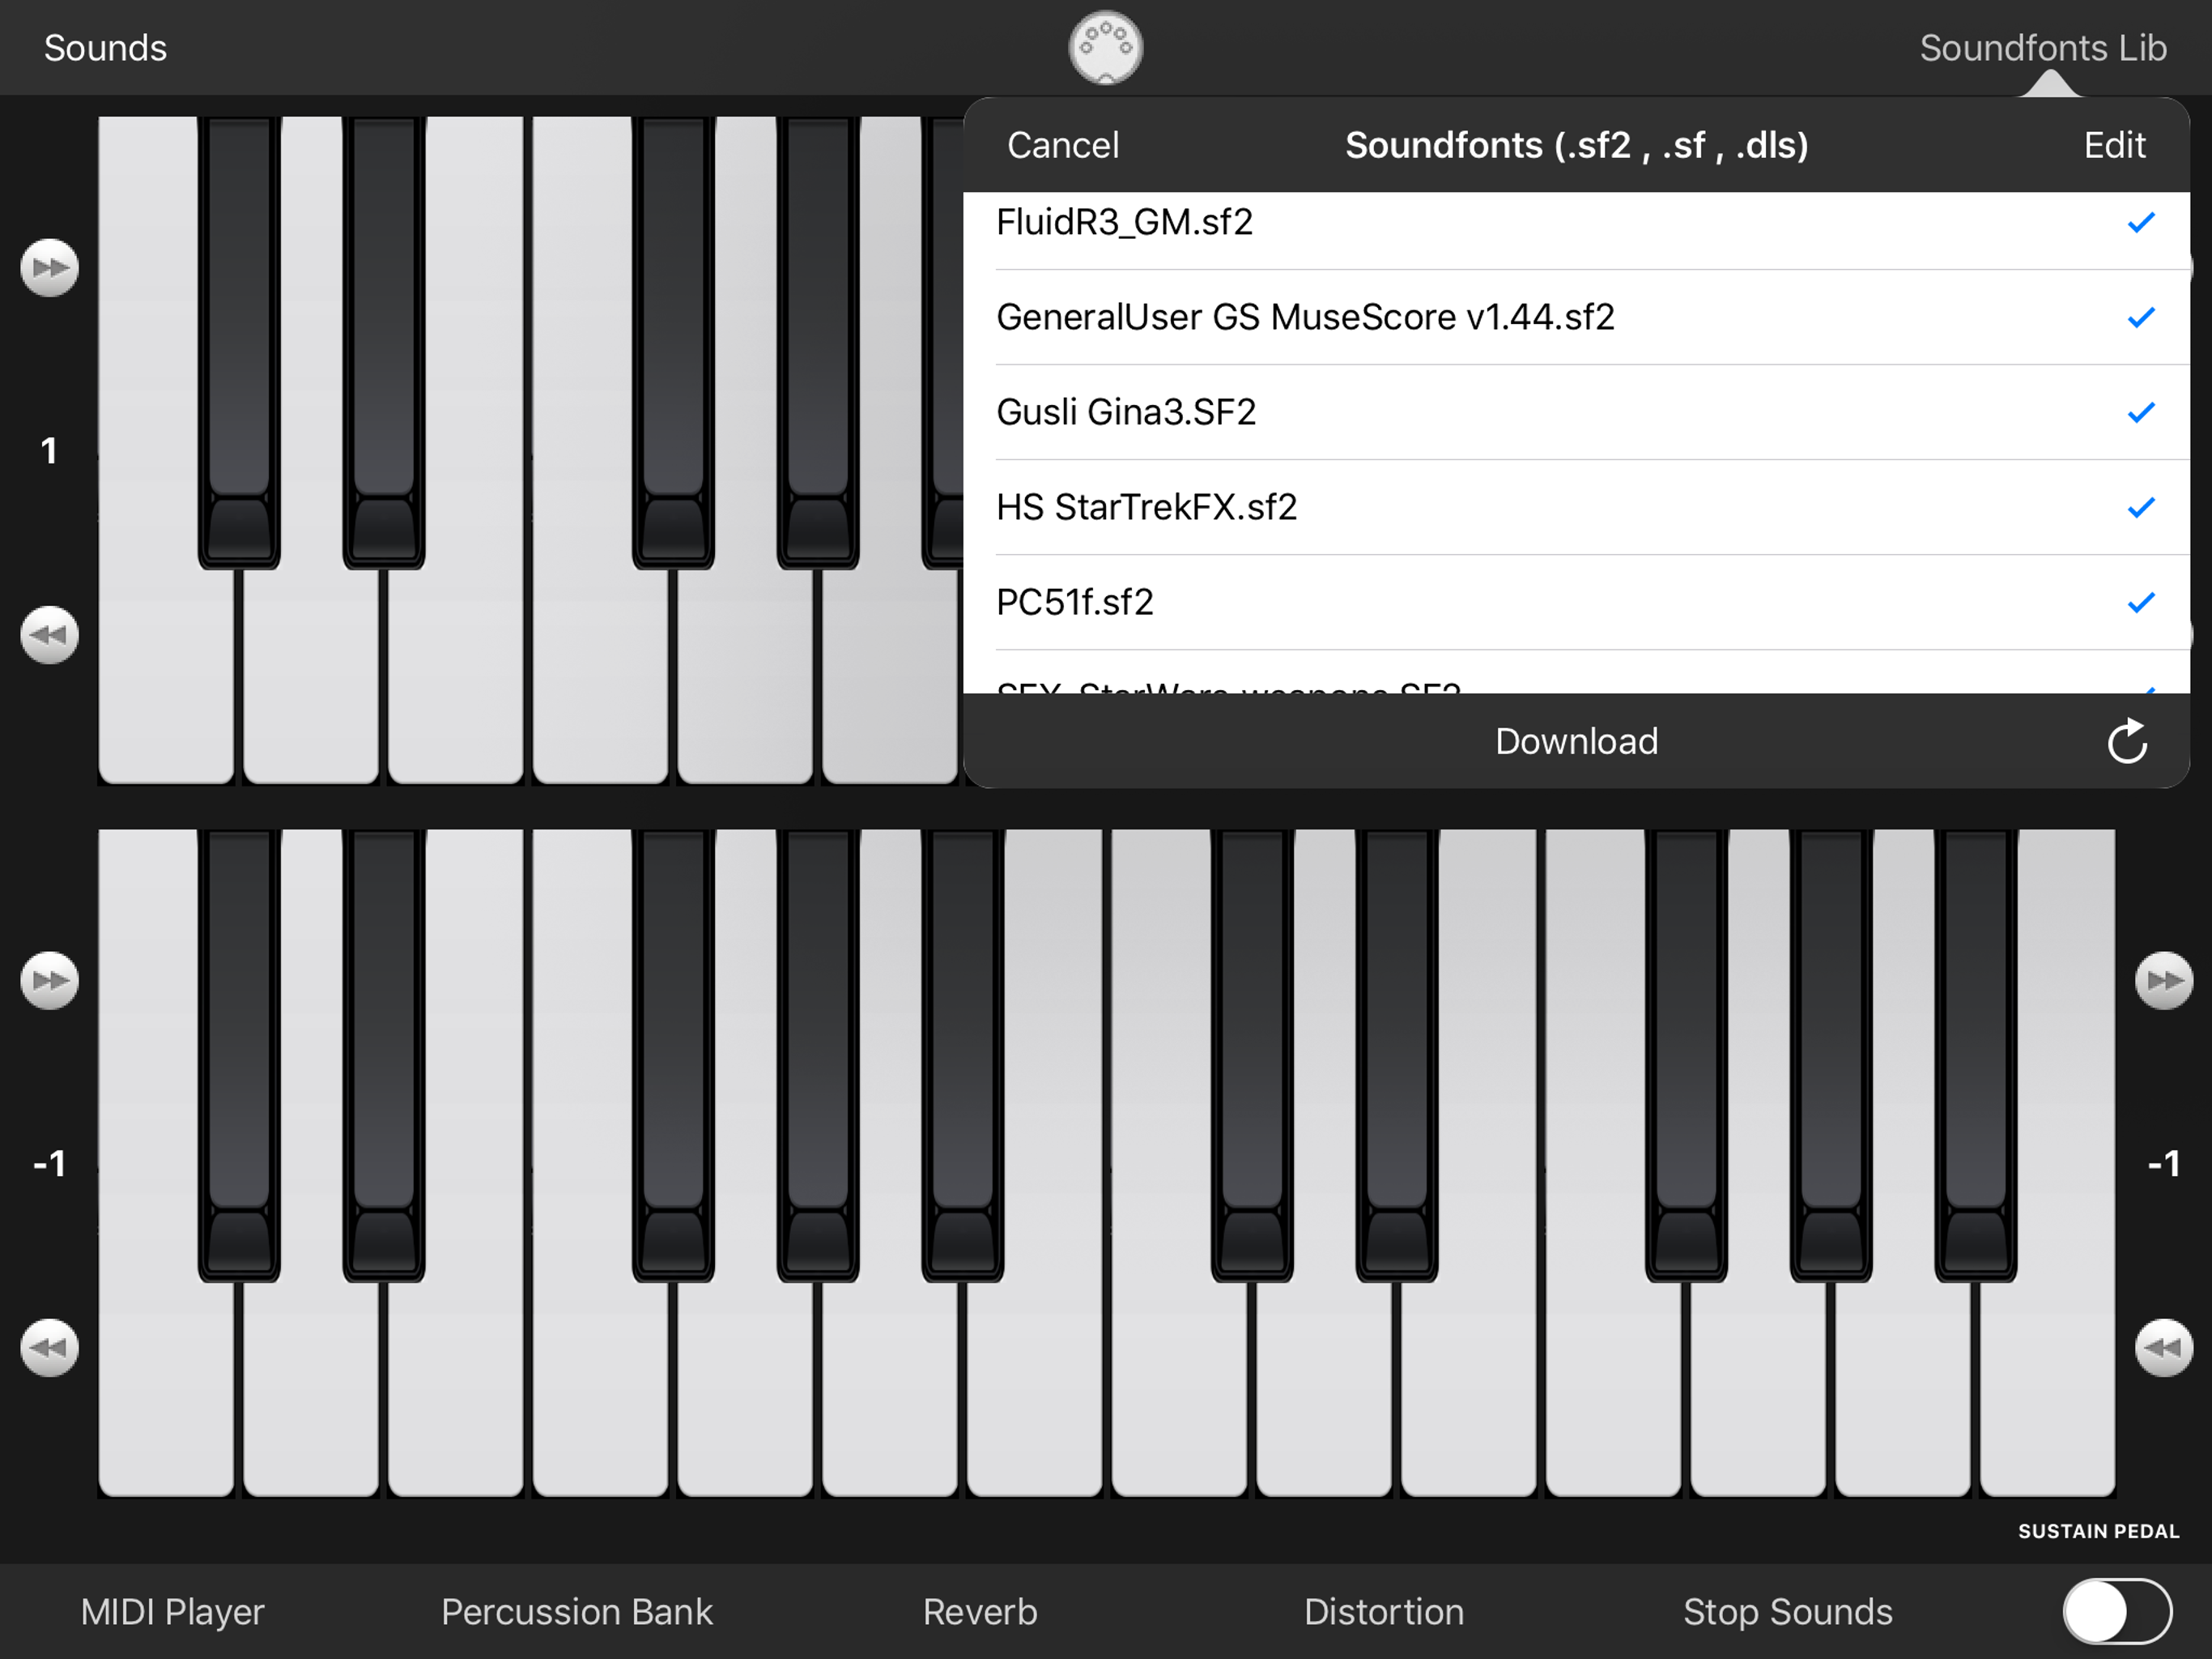The height and width of the screenshot is (1659, 2212).
Task: Click the fast-forward icon lower keyboard right
Action: 2165,979
